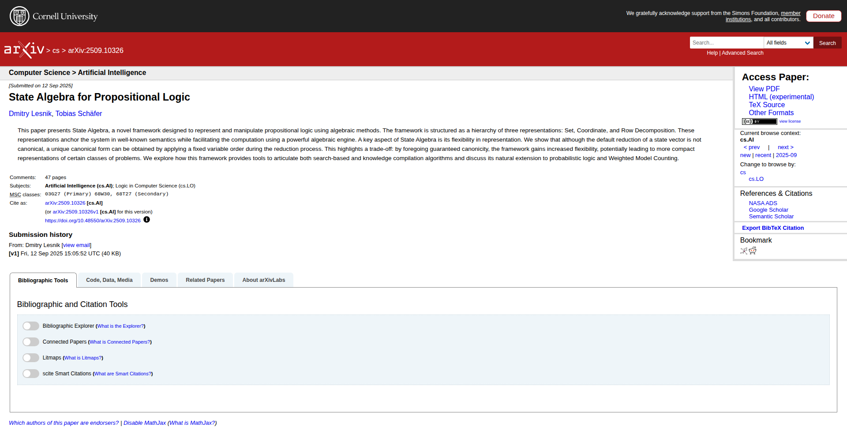Open Semantic Scholar citations
This screenshot has height=438, width=847.
pos(771,217)
